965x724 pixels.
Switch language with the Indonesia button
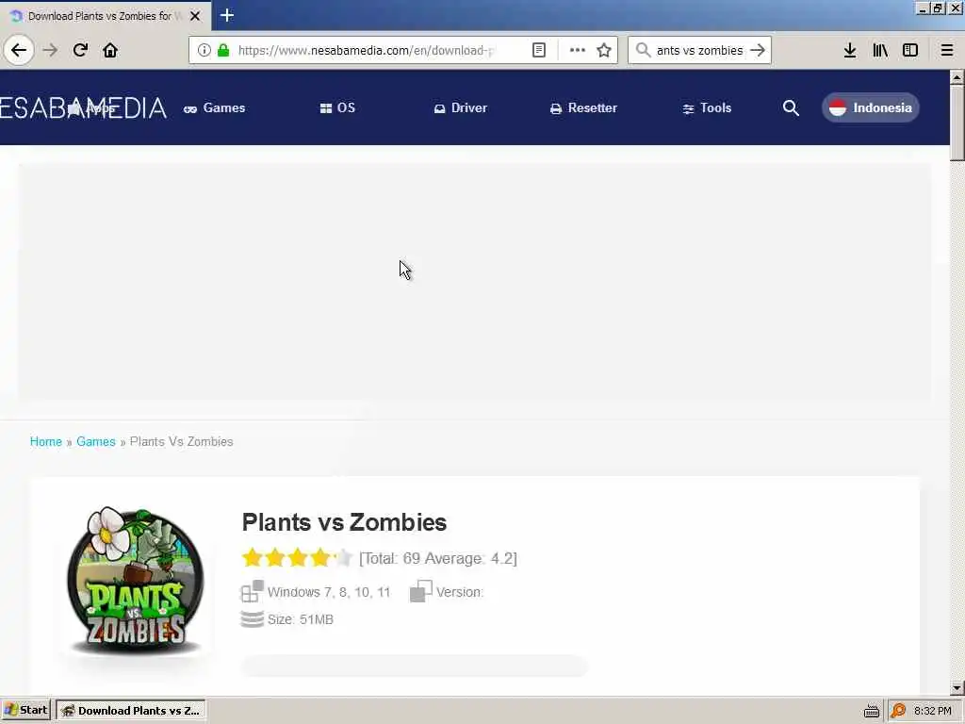click(x=870, y=107)
